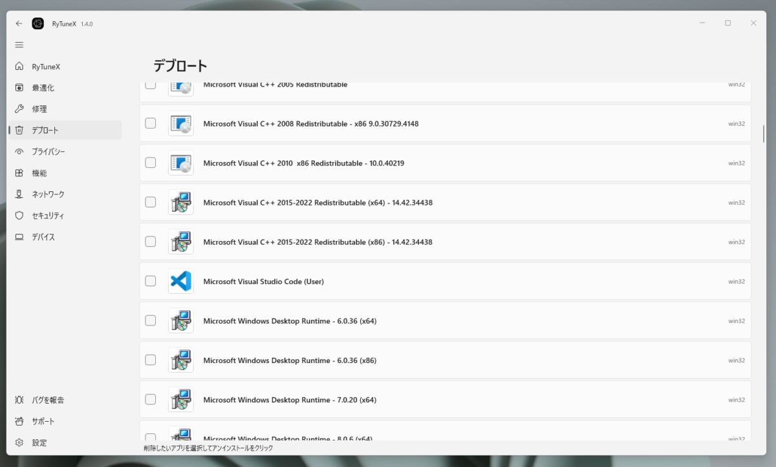776x467 pixels.
Task: Go back with the arrow button
Action: click(19, 23)
